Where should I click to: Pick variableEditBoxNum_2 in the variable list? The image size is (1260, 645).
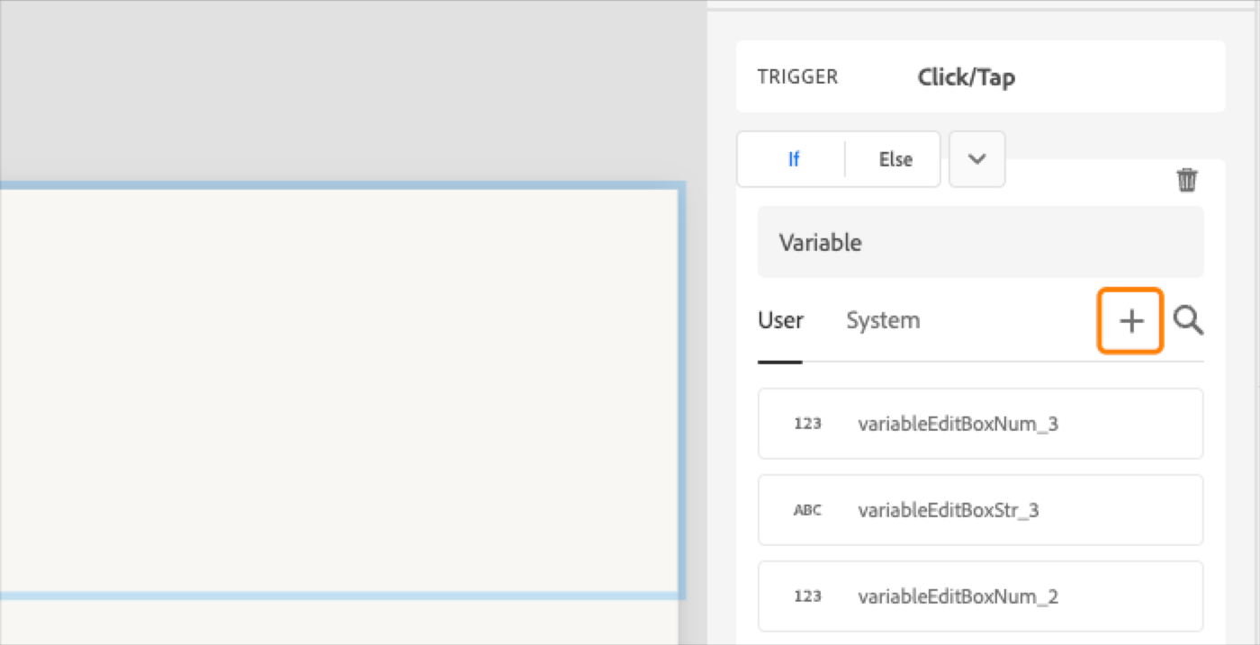tap(958, 596)
